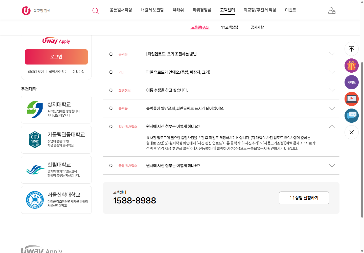Switch to the 공지사항 tab
Image resolution: width=364 pixels, height=253 pixels.
(x=257, y=27)
